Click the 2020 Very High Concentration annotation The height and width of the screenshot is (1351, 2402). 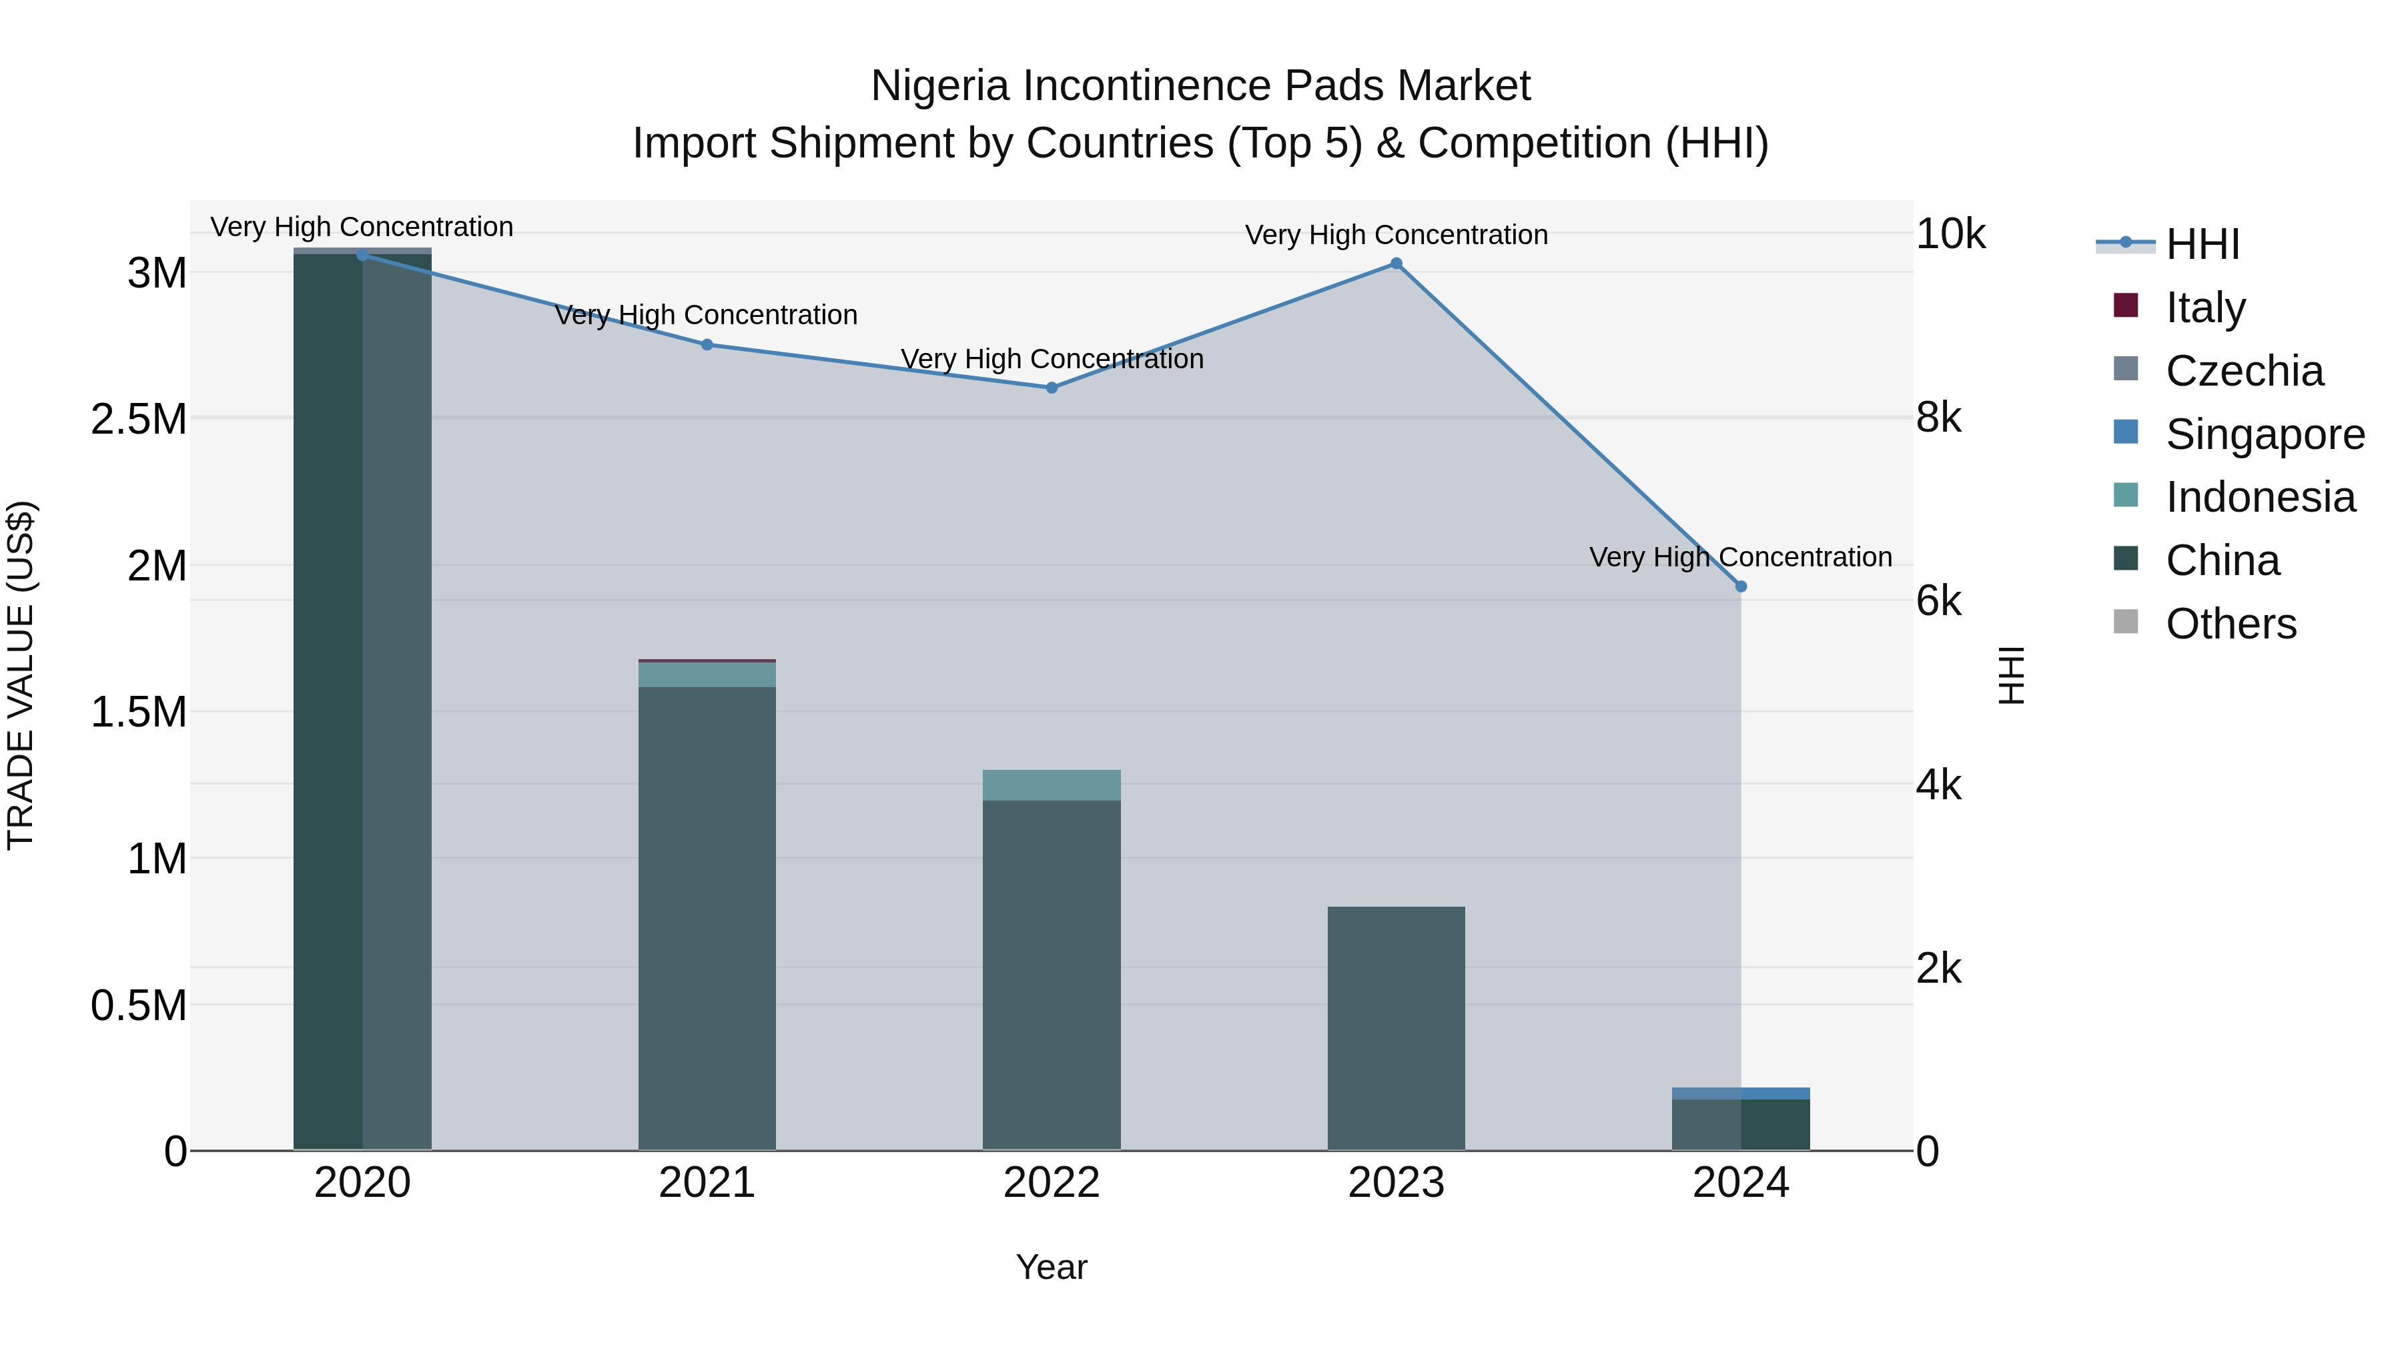click(362, 227)
